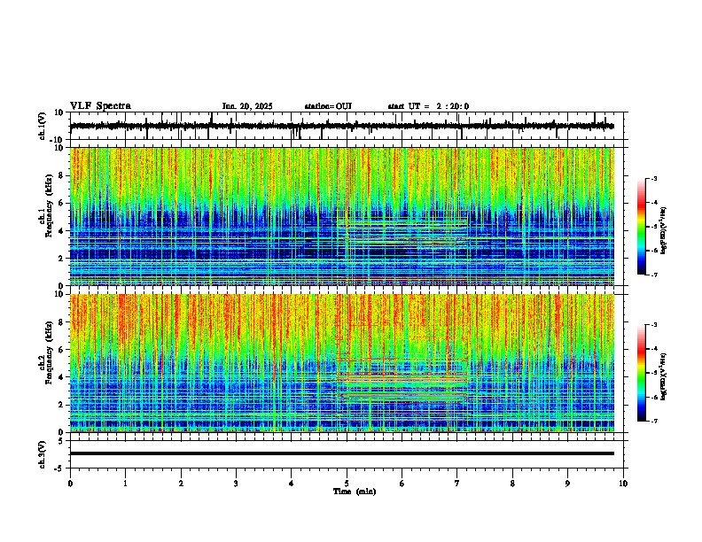Click the 8 kHz tick of ch.2 spectrogram

pyautogui.click(x=62, y=322)
